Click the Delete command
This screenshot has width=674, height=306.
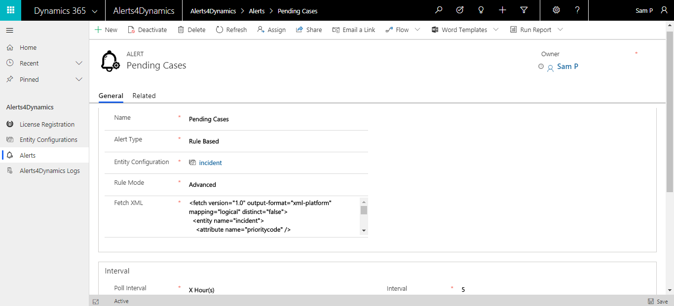[x=191, y=30]
